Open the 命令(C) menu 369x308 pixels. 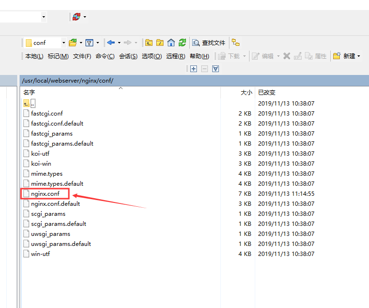pyautogui.click(x=105, y=56)
